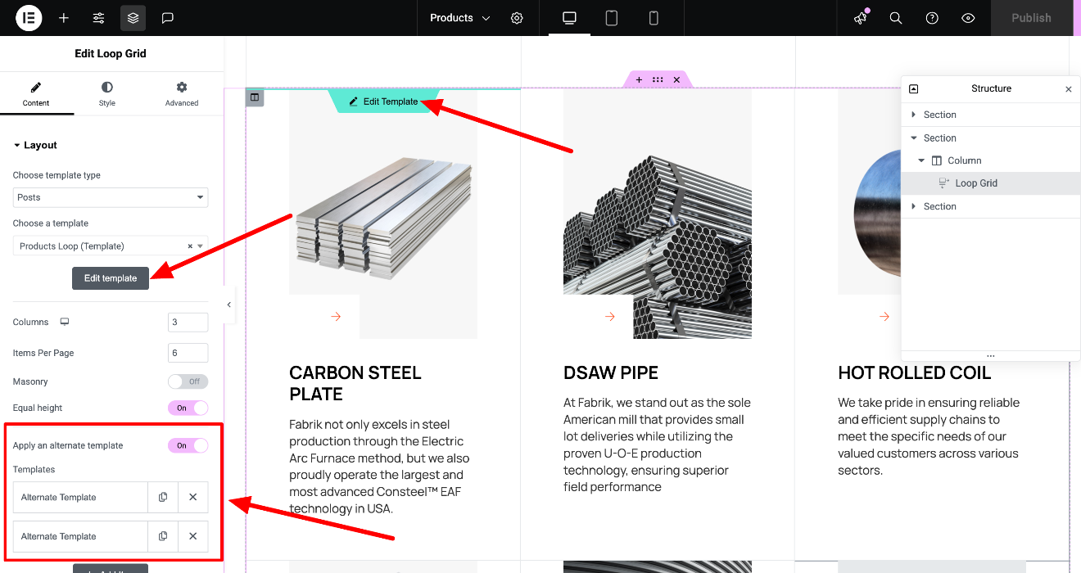This screenshot has height=573, width=1081.
Task: Click the responsive desktop icon beside Columns
Action: 65,322
